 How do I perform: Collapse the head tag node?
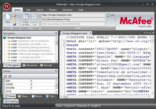[65, 45]
